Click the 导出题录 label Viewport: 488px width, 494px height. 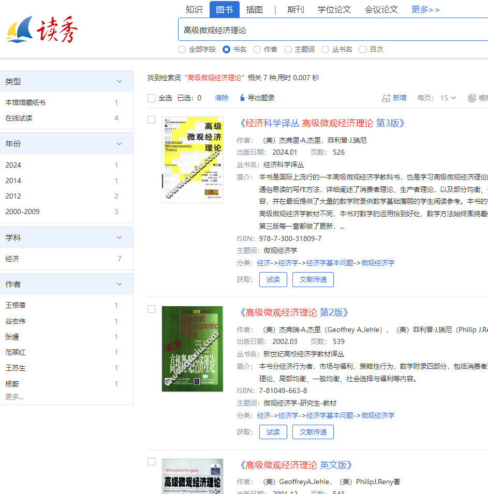[x=261, y=98]
